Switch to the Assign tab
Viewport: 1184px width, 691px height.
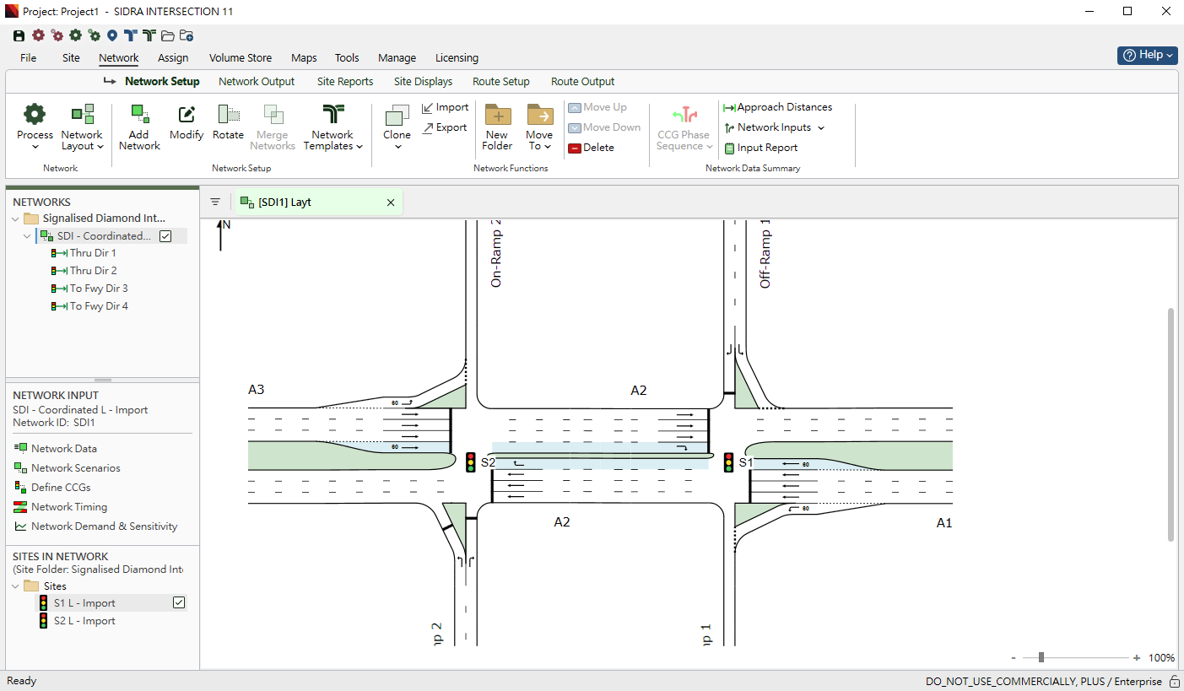tap(173, 58)
